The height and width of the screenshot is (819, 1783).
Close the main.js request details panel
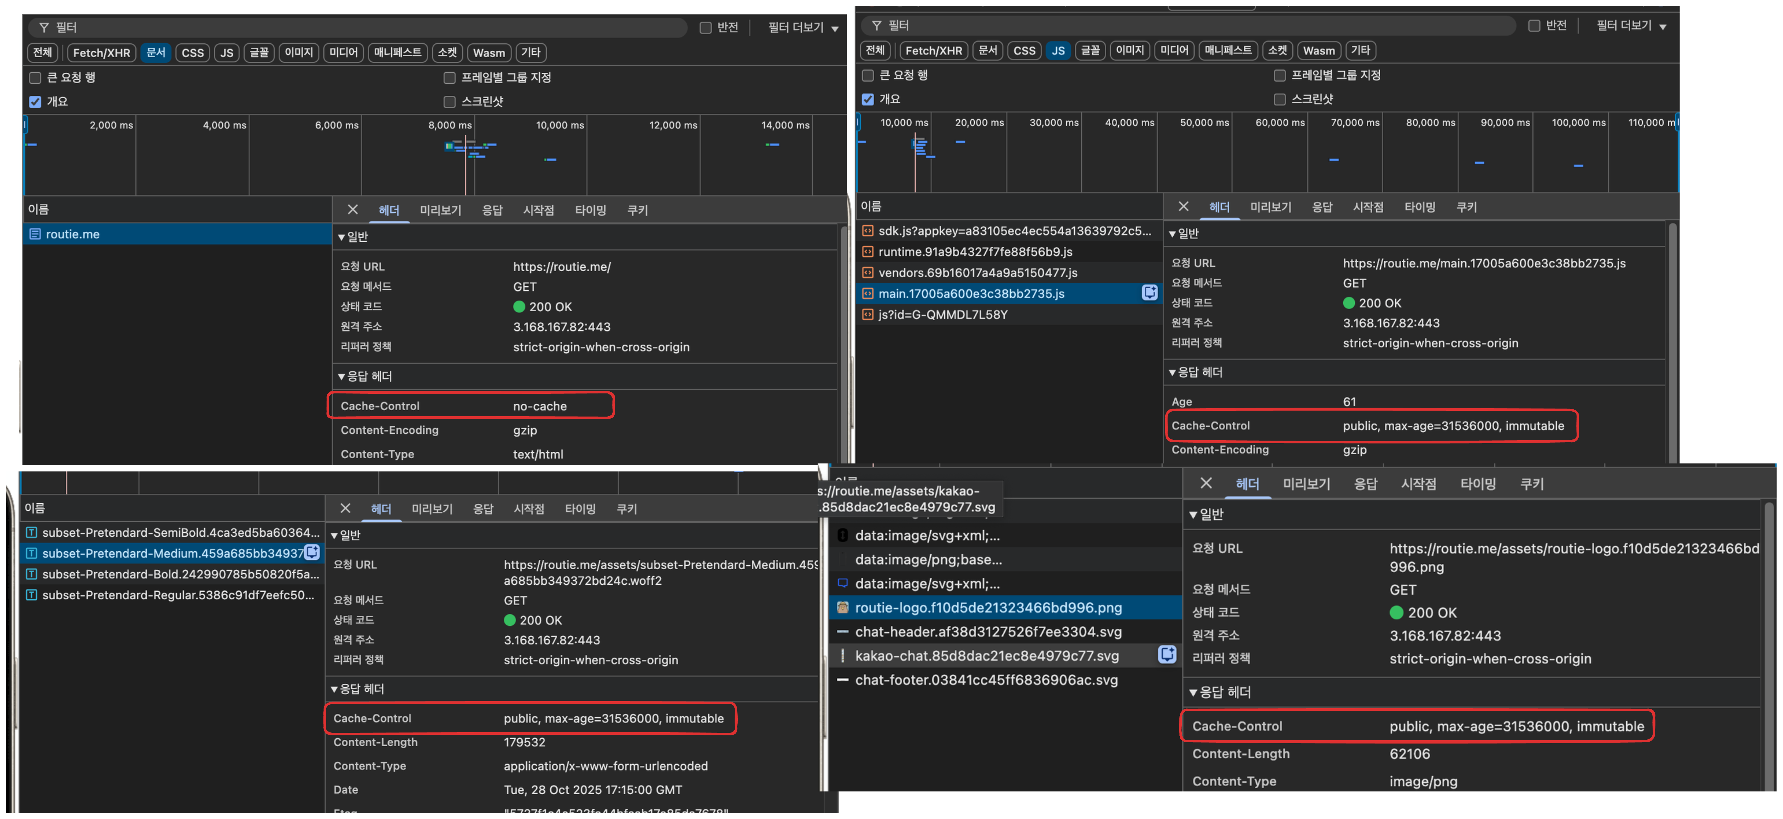tap(1183, 206)
